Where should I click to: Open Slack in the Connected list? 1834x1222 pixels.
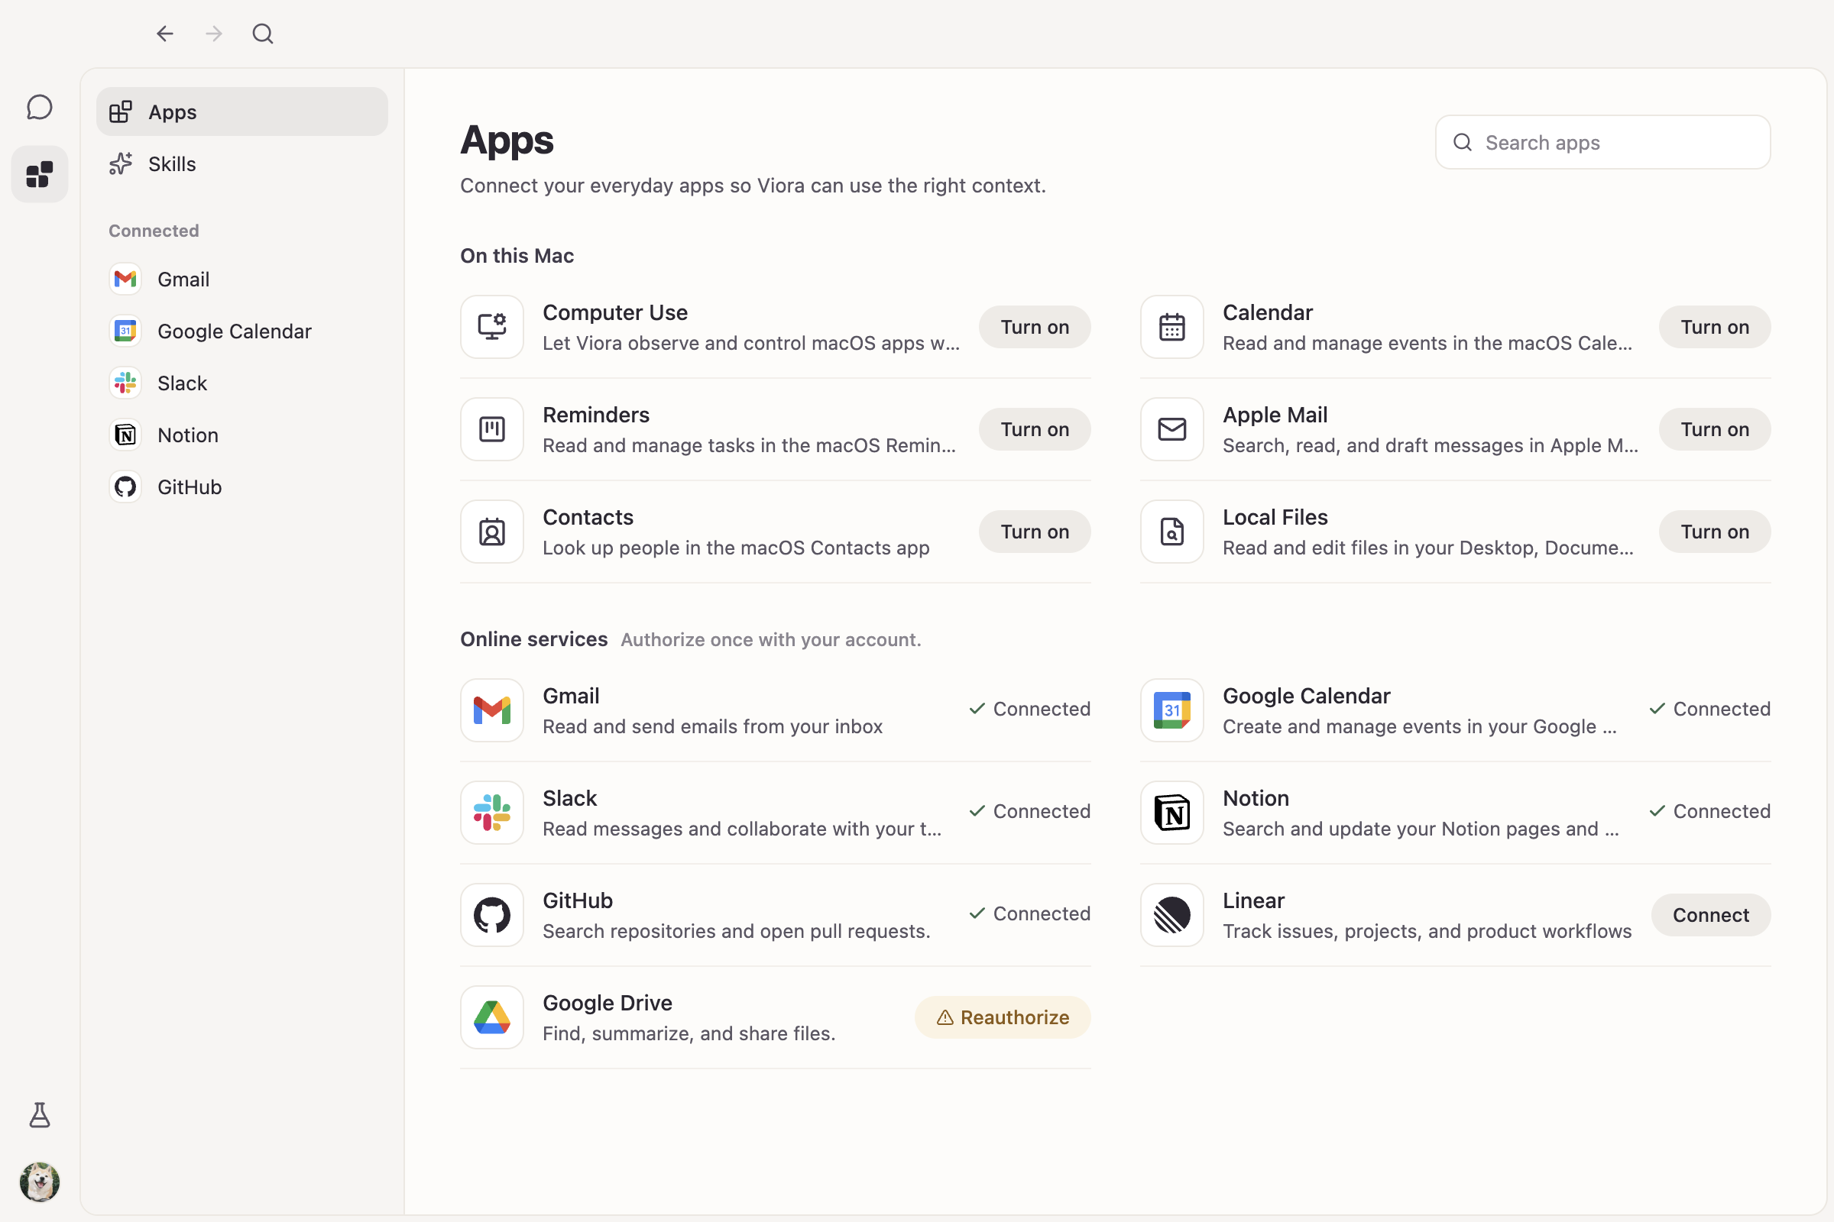tap(241, 383)
